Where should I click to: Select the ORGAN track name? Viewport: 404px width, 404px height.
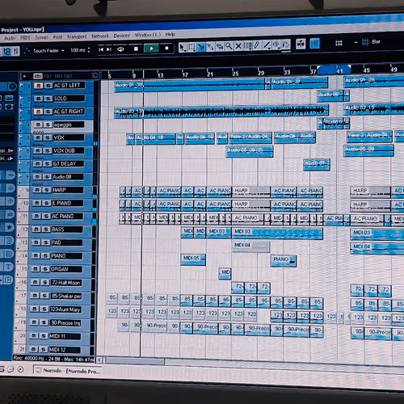click(x=66, y=269)
